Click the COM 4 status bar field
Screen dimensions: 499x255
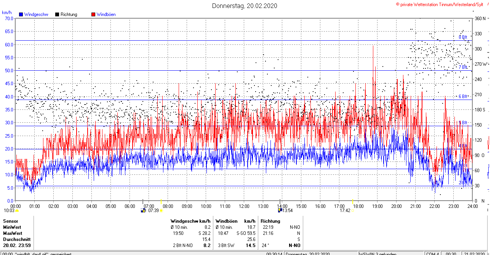pos(432,253)
